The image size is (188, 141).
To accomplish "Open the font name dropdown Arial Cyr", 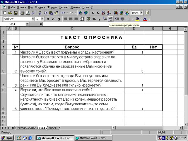I will (x=32, y=19).
